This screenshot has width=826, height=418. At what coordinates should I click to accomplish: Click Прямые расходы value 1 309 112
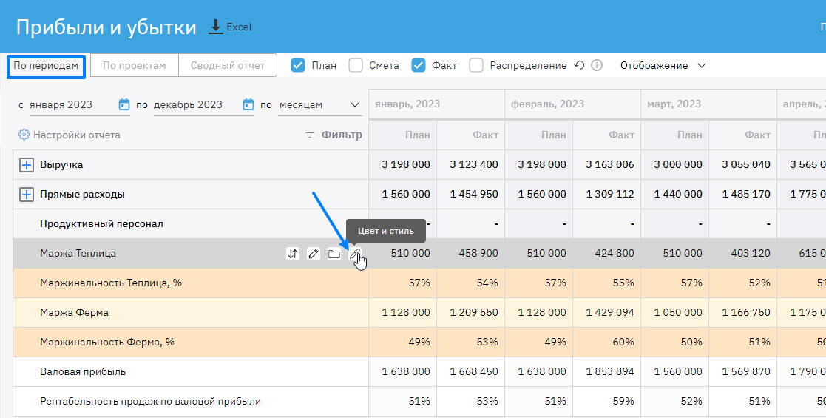[610, 194]
